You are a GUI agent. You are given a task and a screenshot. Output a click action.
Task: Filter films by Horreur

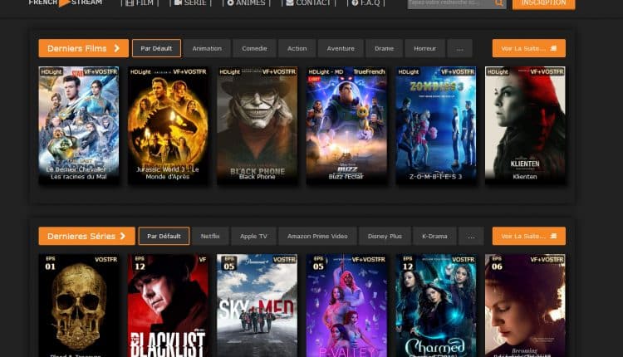click(x=424, y=48)
